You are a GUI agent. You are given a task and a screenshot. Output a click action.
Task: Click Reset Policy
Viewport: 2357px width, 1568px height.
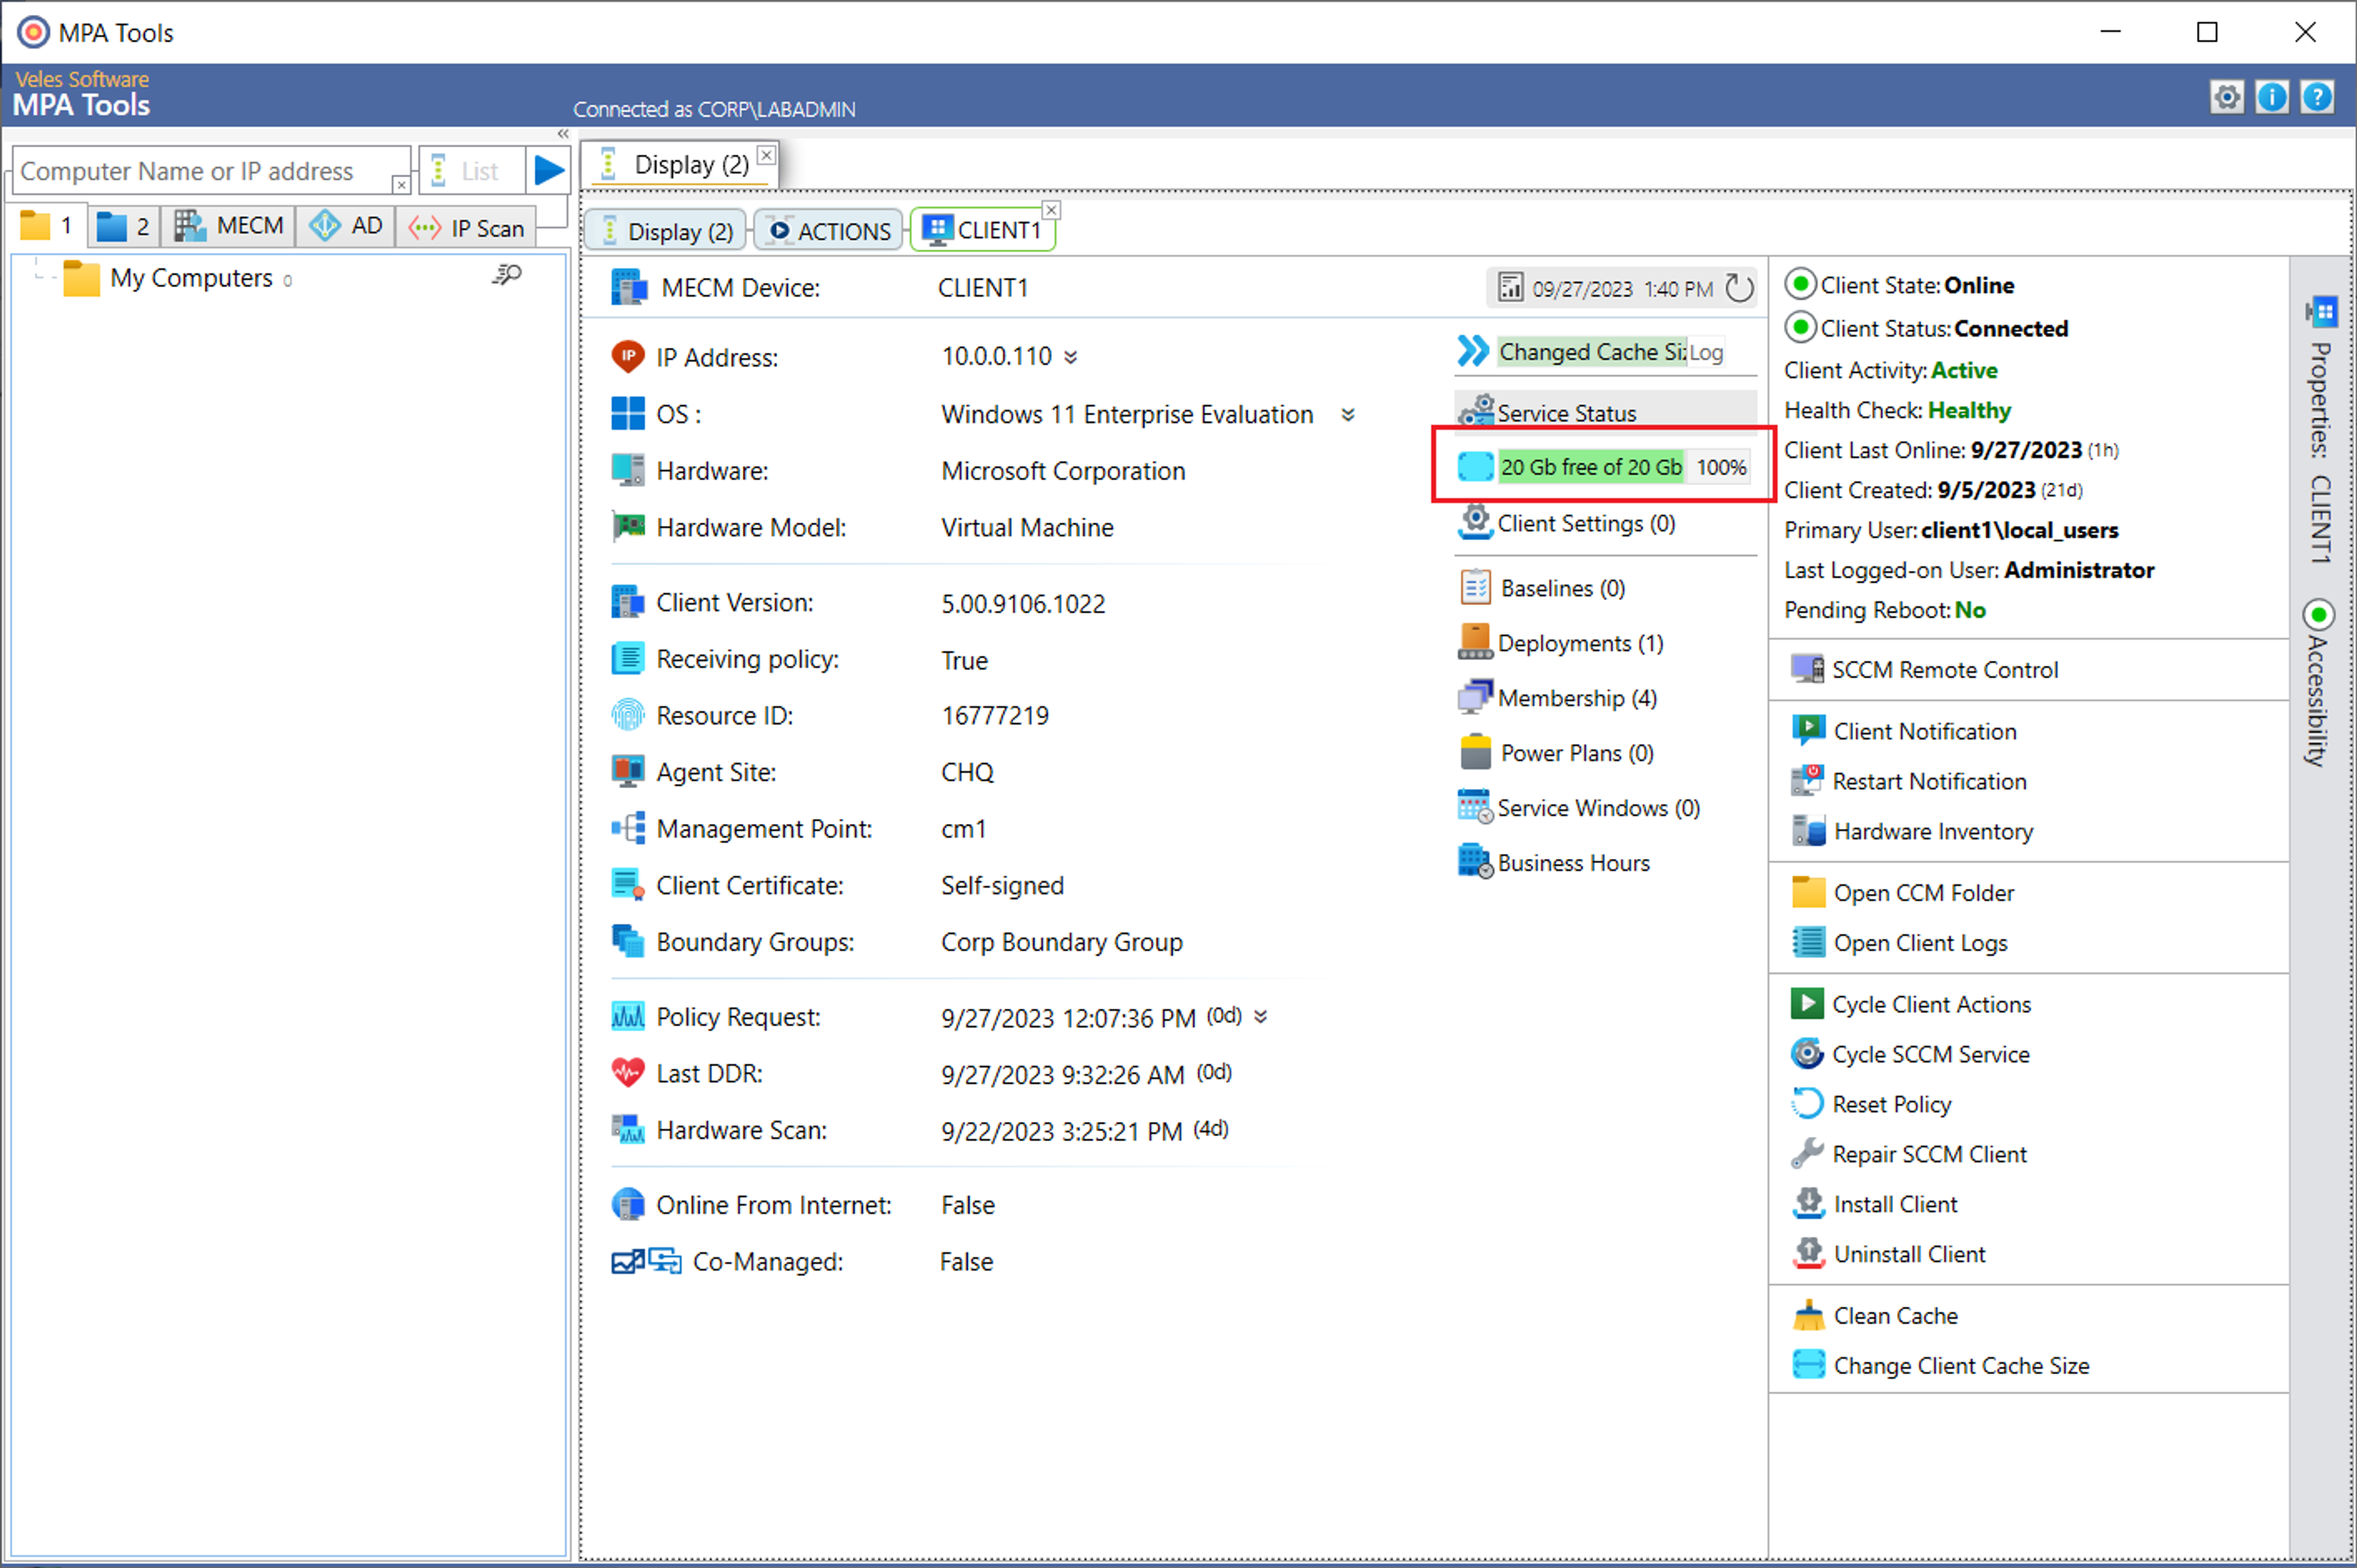[1872, 1104]
